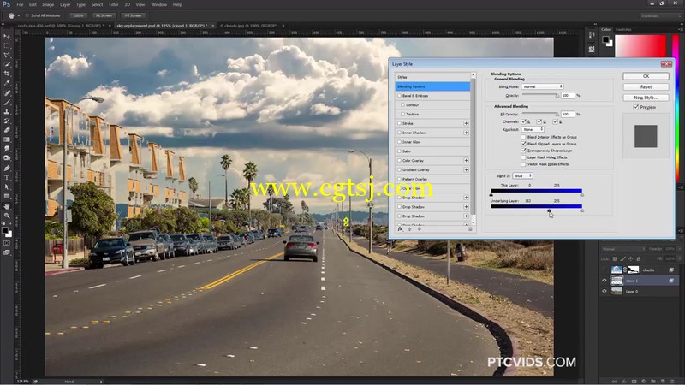This screenshot has height=385, width=685.
Task: Select the Rectangle shape tool
Action: 7,197
